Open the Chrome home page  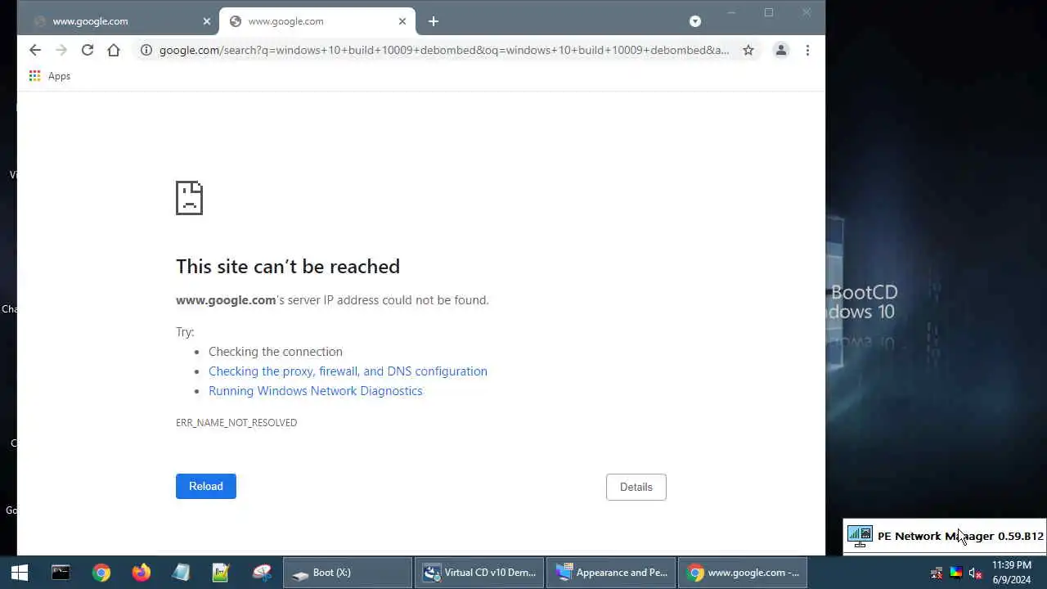pos(114,50)
